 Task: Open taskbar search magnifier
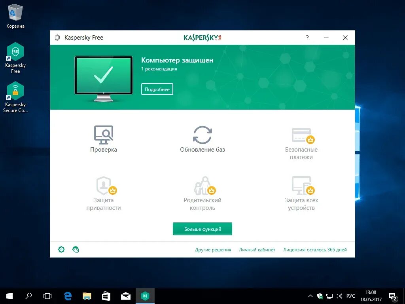28,296
